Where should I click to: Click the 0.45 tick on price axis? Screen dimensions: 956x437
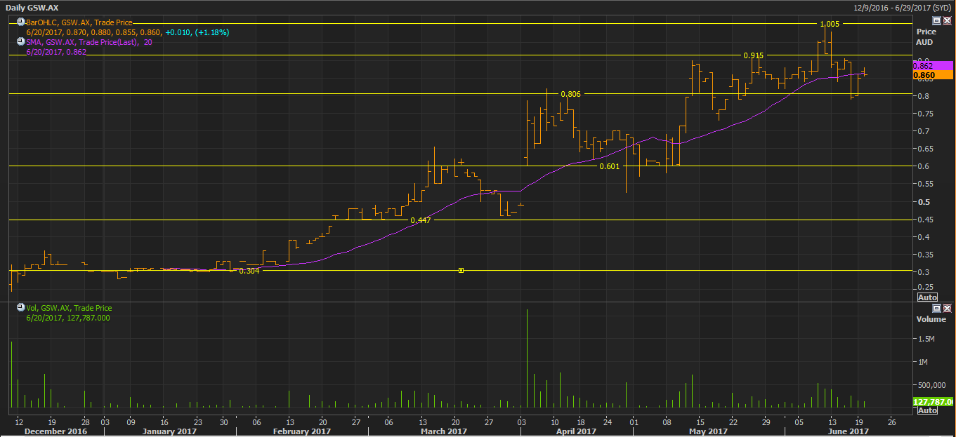click(x=924, y=220)
